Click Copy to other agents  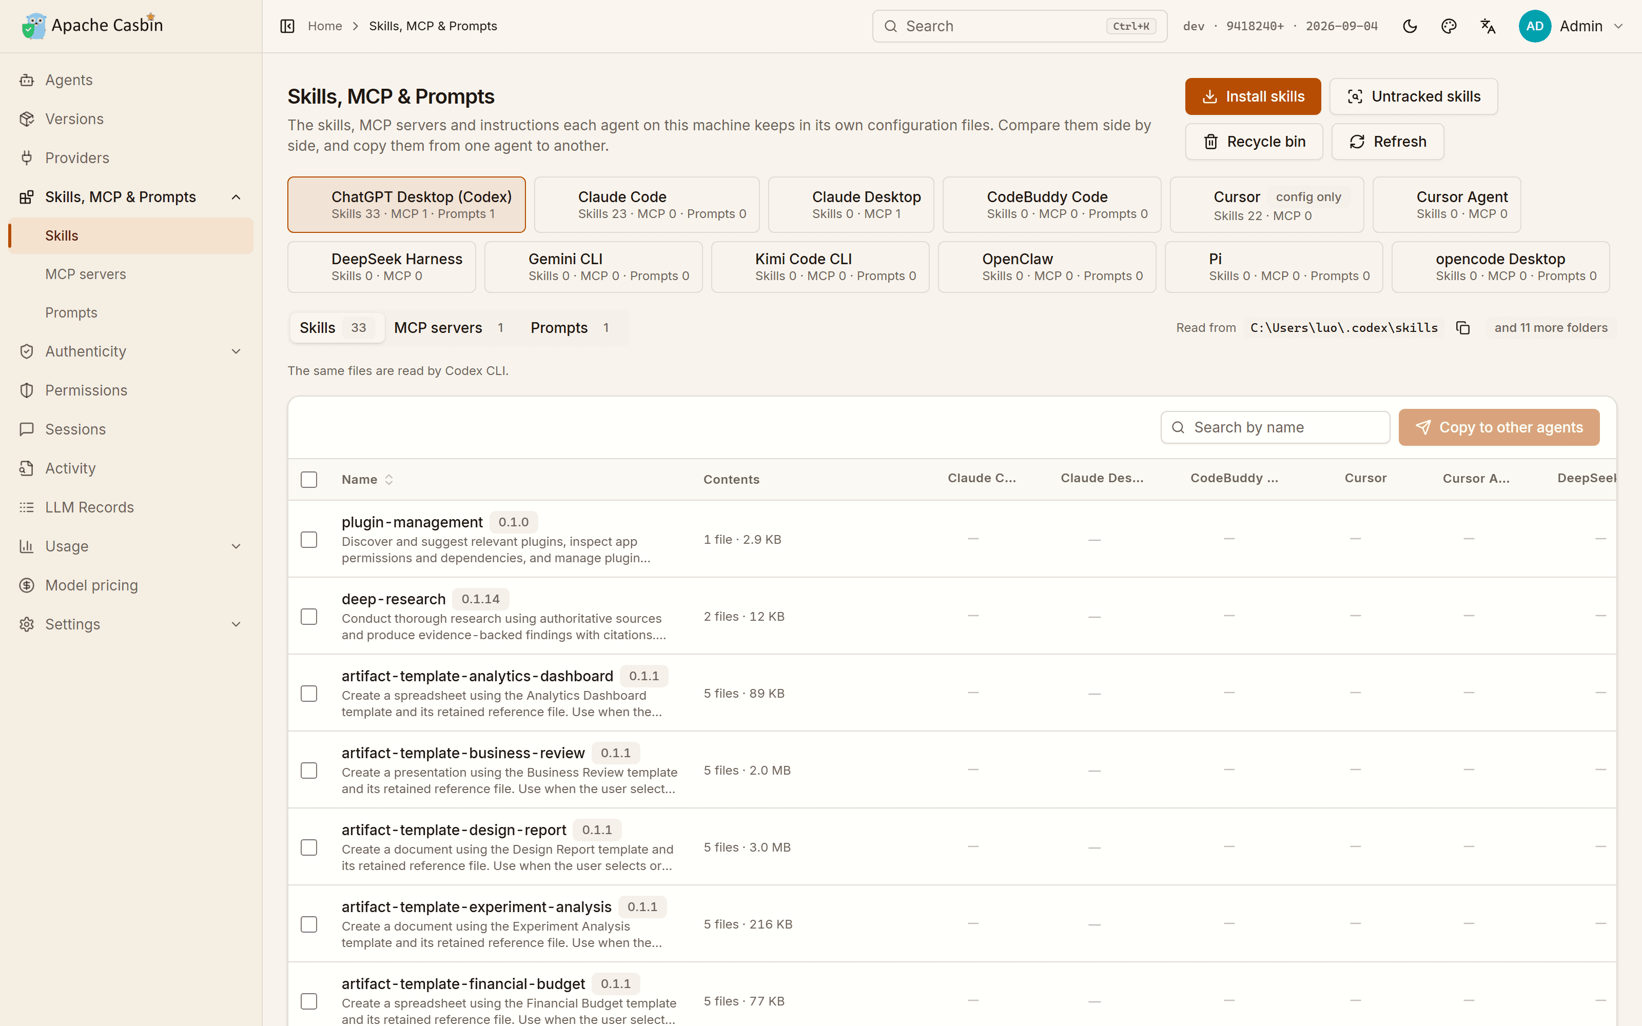click(1499, 427)
